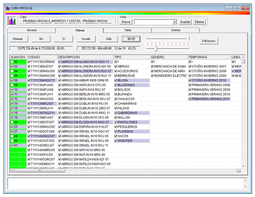Viewport: 255px width, 197px height.
Task: Open the Tabla tab
Action: (127, 30)
